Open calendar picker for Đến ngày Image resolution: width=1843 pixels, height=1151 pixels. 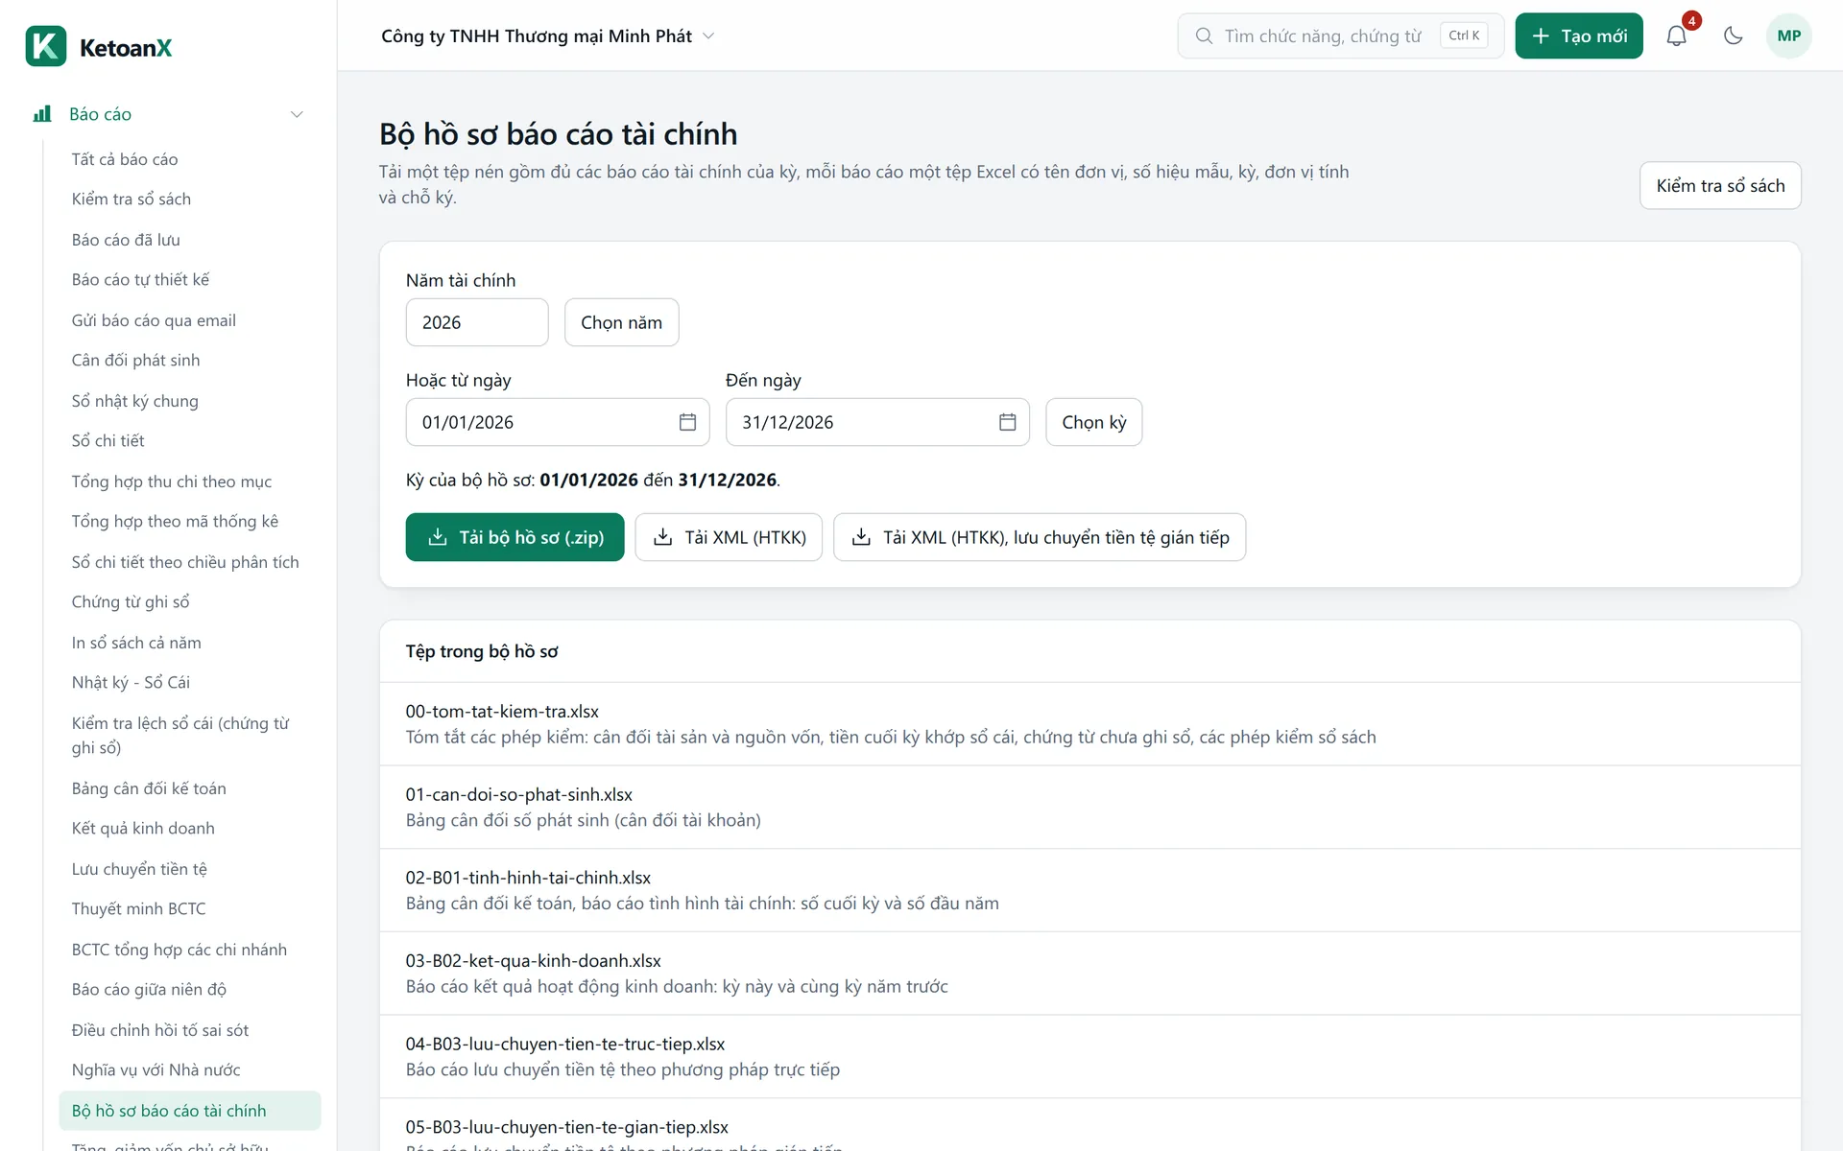[1007, 422]
